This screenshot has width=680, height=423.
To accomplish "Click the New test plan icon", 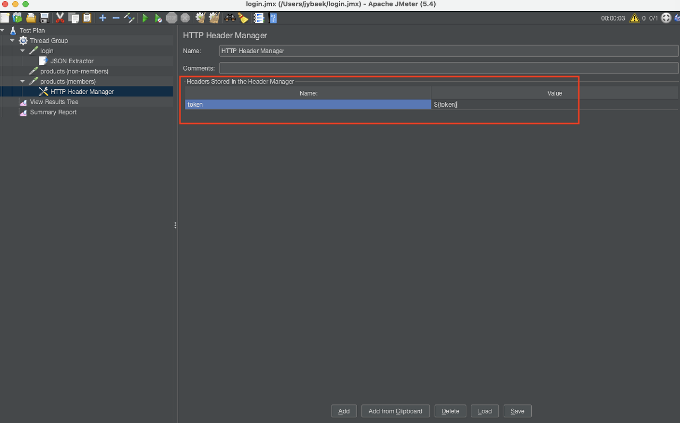I will 4,18.
